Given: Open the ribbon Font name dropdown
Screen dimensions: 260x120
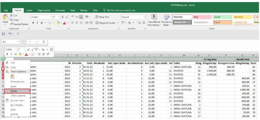Looking at the screenshot, I should 51,17.
